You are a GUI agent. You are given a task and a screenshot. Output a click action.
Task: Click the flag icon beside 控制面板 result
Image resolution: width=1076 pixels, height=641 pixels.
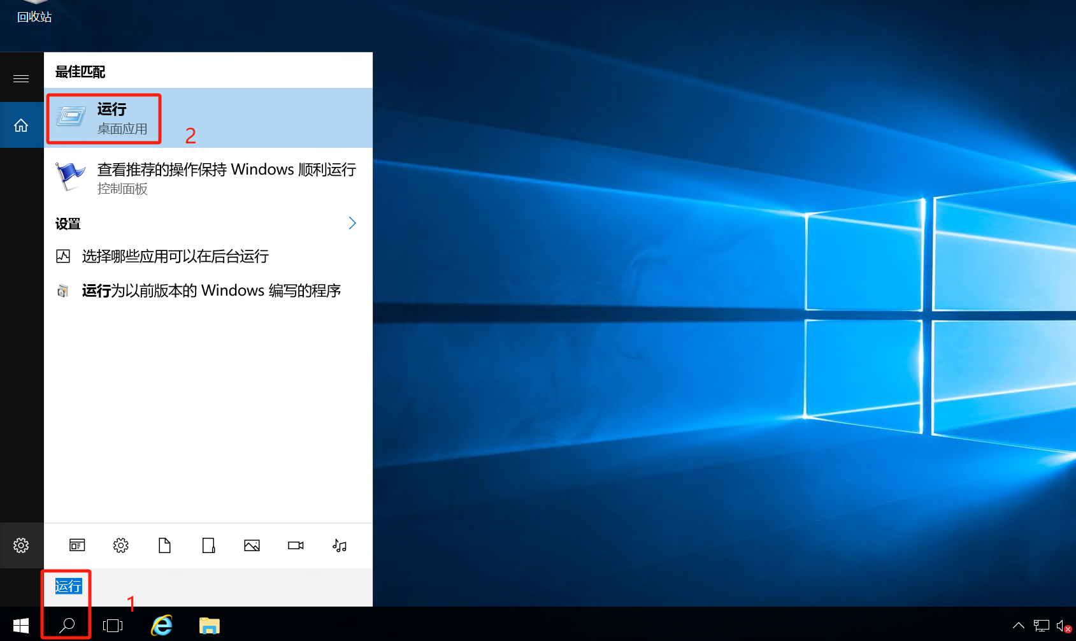(x=70, y=176)
